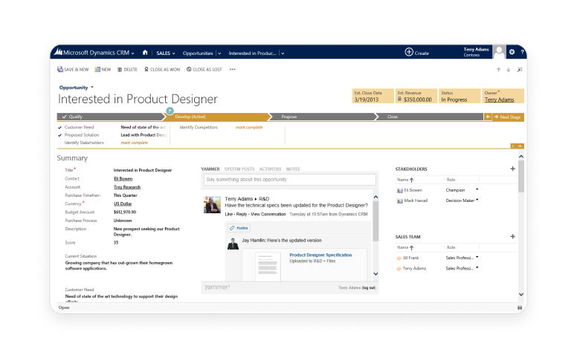Open more commands ellipsis
The width and height of the screenshot is (577, 358).
(x=233, y=69)
